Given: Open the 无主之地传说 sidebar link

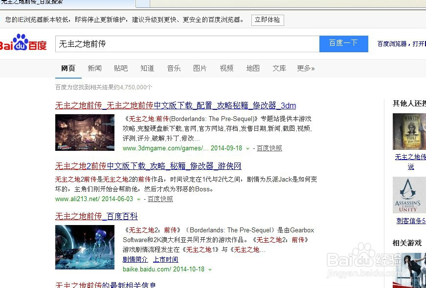Looking at the screenshot, I should coord(410,162).
